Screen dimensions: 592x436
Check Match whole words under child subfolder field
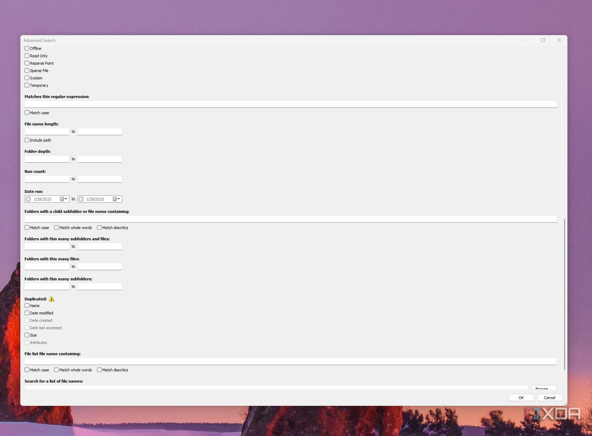coord(57,228)
